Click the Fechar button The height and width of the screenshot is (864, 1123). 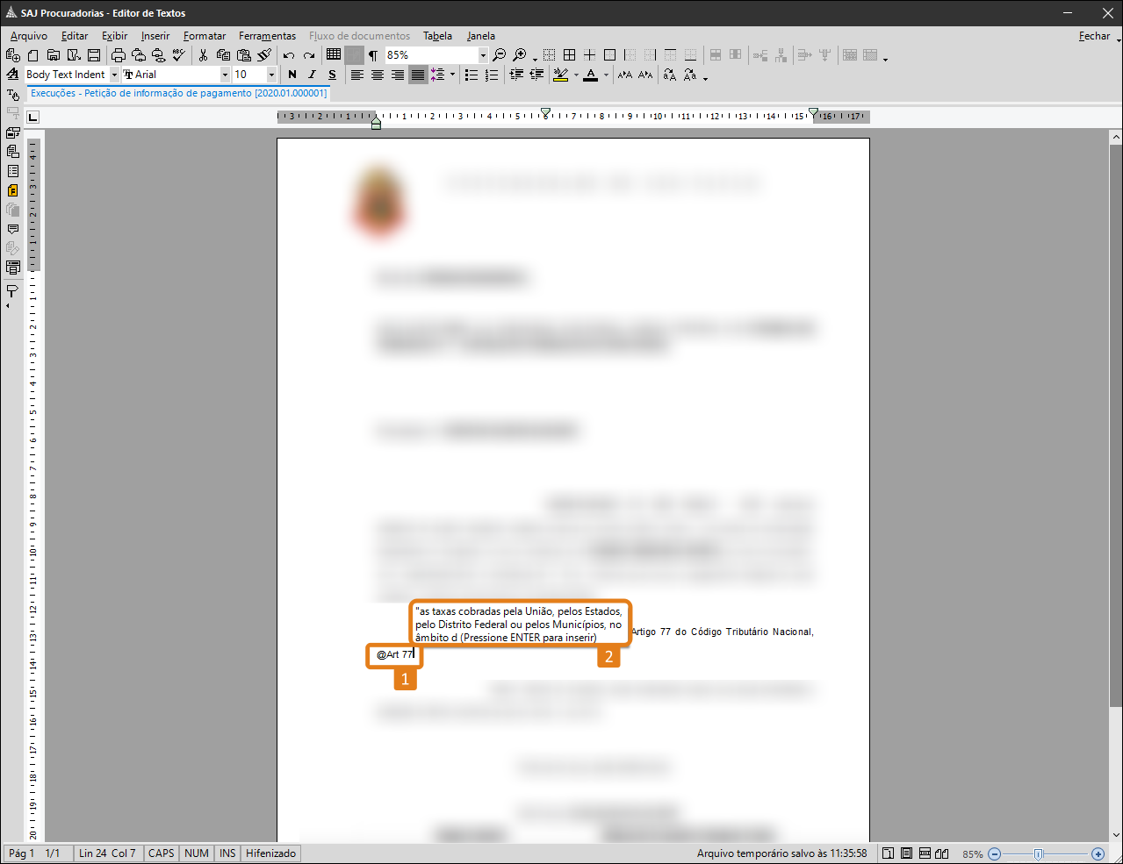[x=1094, y=36]
